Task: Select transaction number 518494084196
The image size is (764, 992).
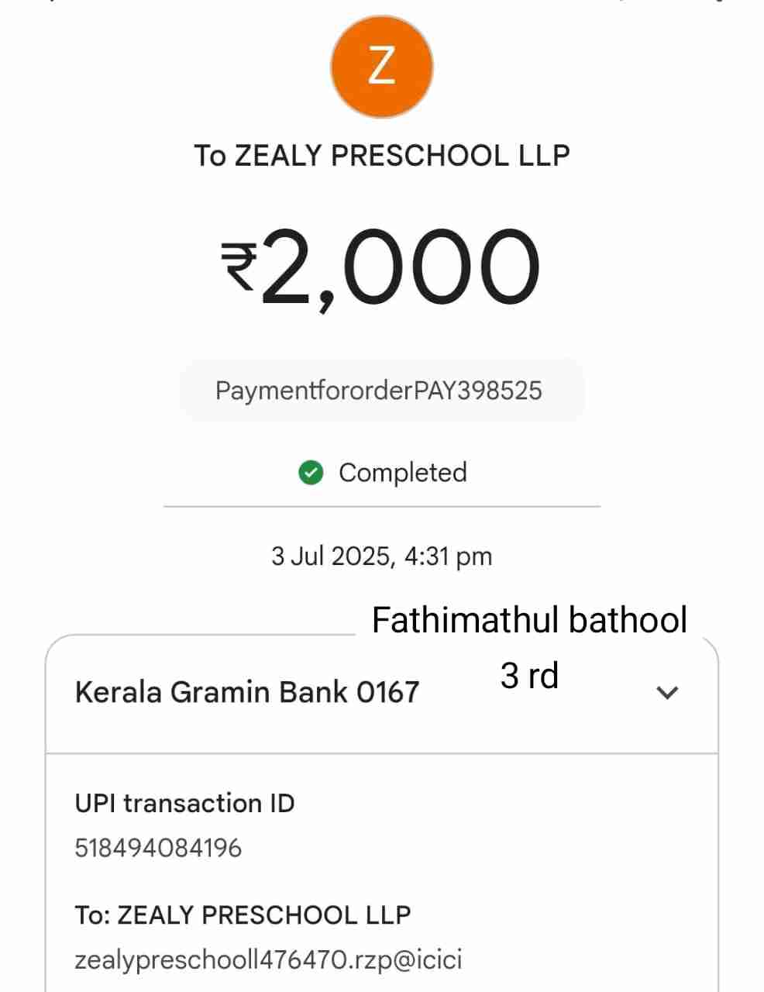Action: (158, 848)
